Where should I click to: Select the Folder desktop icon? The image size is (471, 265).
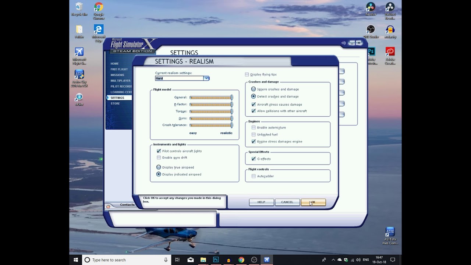79,32
